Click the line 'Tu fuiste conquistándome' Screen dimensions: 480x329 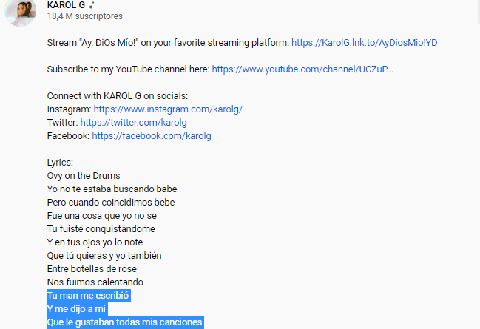tap(101, 229)
